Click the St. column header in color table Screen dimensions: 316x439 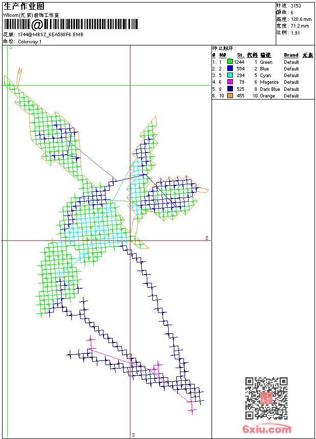(240, 55)
